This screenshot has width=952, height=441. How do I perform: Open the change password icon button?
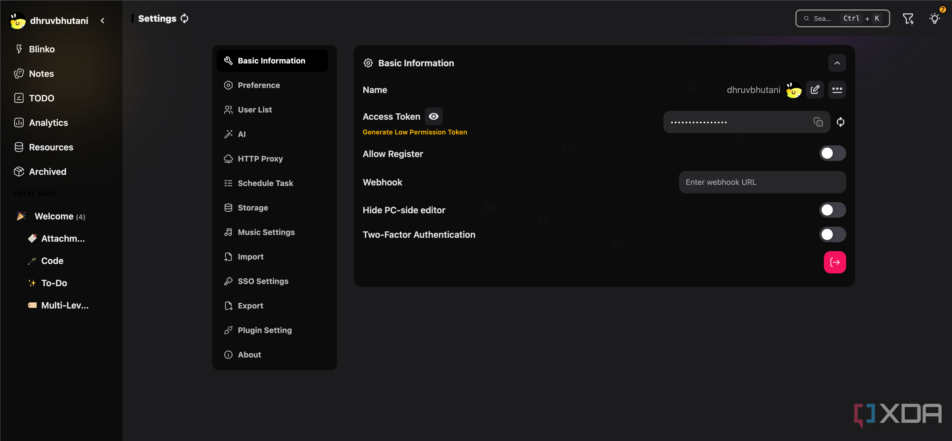click(x=837, y=90)
